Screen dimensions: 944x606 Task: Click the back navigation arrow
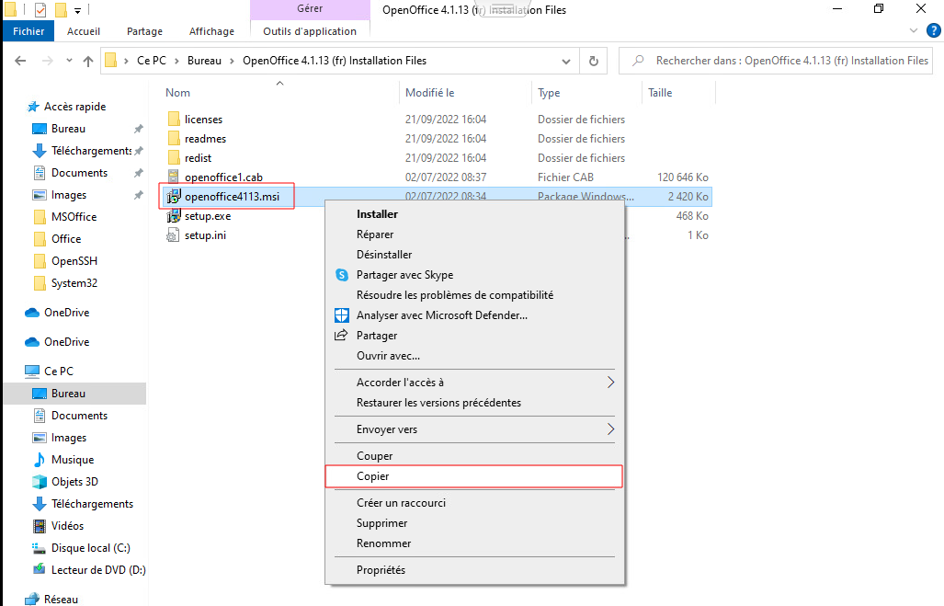tap(22, 62)
